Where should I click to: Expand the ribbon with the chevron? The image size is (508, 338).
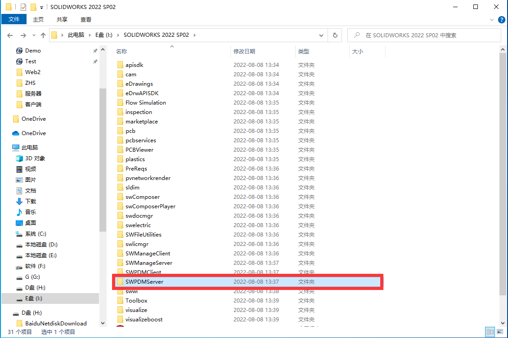coord(492,20)
